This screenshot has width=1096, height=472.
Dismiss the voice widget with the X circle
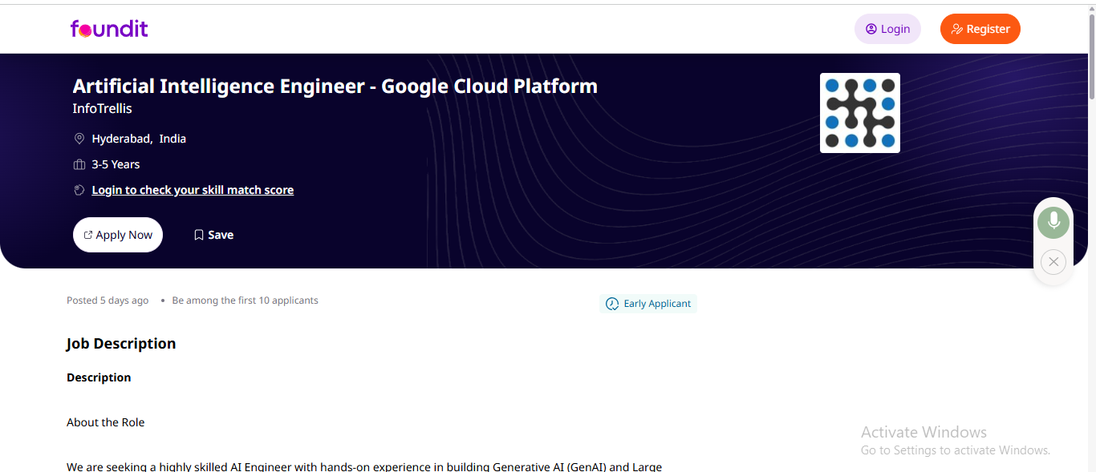click(1053, 262)
